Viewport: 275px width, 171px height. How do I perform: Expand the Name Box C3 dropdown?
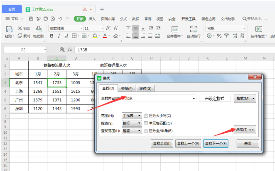pos(45,50)
